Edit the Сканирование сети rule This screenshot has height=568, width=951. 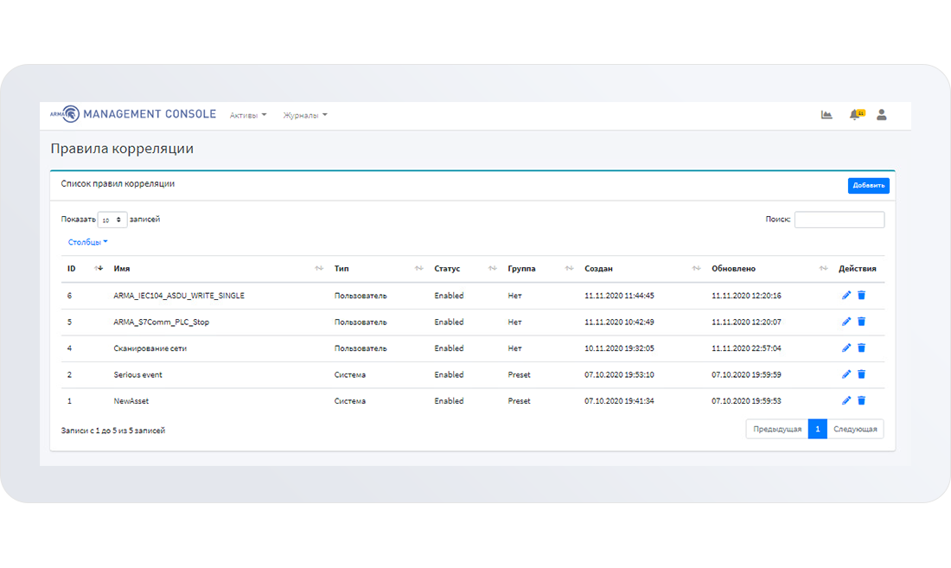point(846,348)
